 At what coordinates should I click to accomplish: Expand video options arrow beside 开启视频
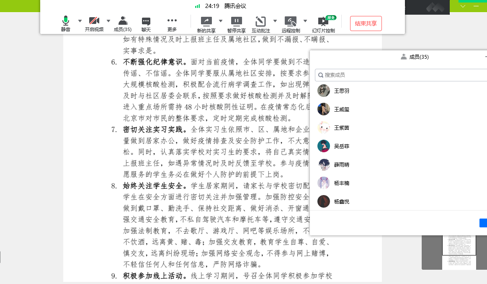pyautogui.click(x=108, y=21)
